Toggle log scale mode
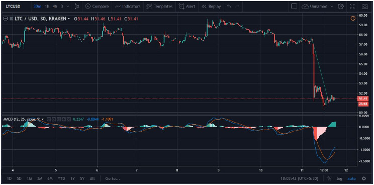Screen dimensions: 374x185 (339, 178)
